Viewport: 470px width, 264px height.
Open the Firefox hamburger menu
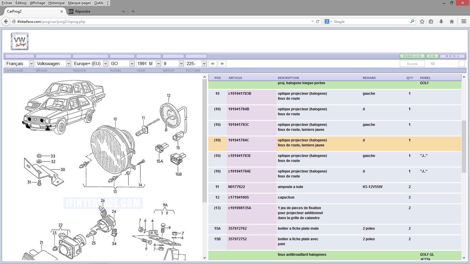tap(464, 21)
